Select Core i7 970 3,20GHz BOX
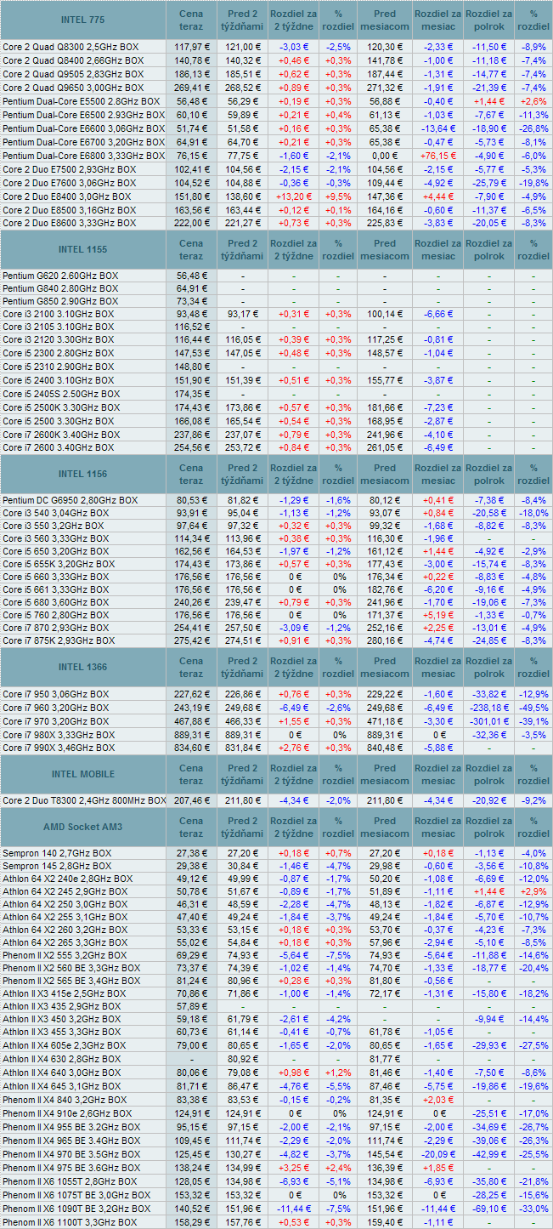 pos(56,720)
